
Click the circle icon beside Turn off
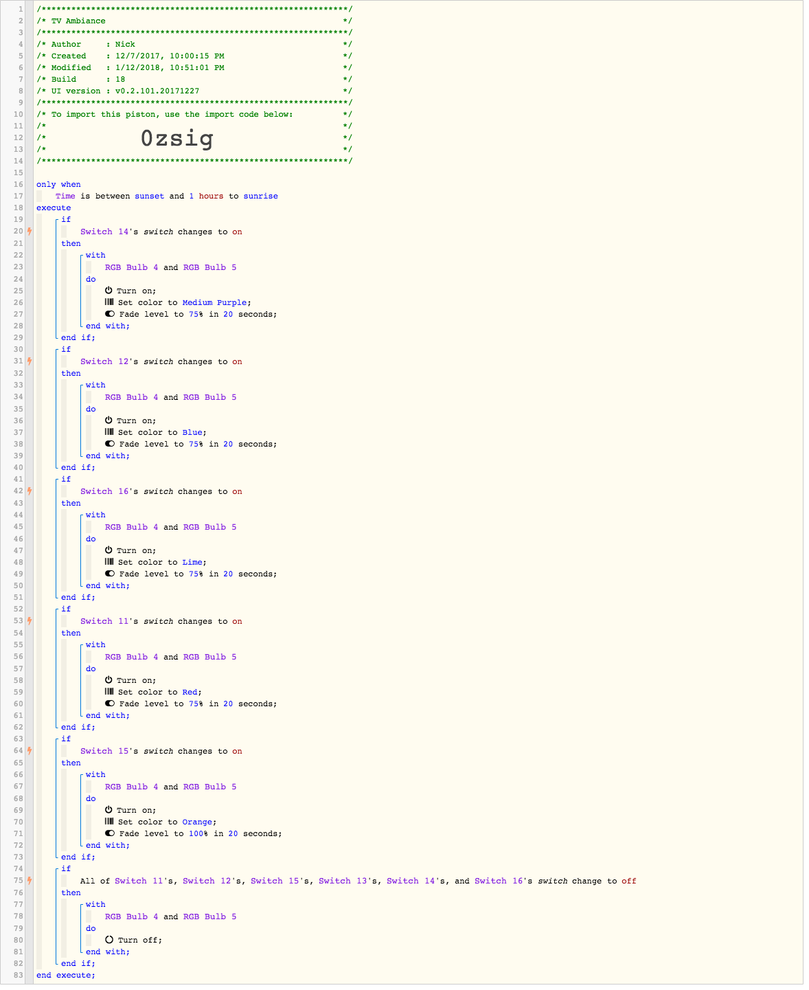pyautogui.click(x=109, y=940)
